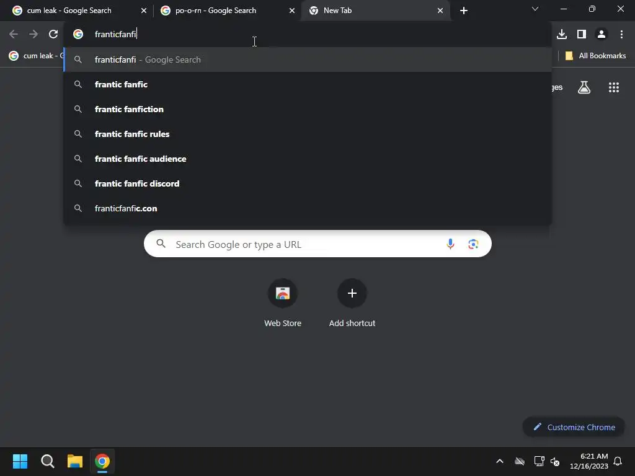
Task: Toggle the Chrome side panel icon
Action: 582,35
